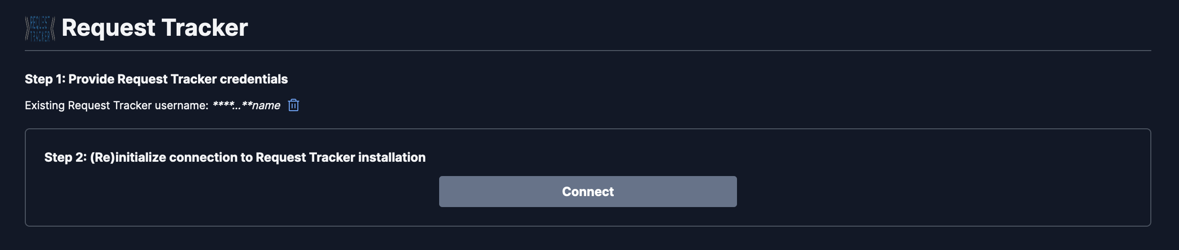Remove stored Request Tracker credentials
Viewport: 1179px width, 250px height.
294,105
